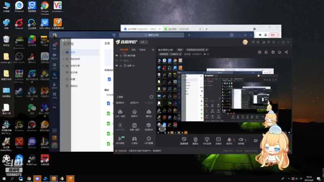Expand 与我分享 tree node in 飞书
The width and height of the screenshot is (324, 182).
64,66
